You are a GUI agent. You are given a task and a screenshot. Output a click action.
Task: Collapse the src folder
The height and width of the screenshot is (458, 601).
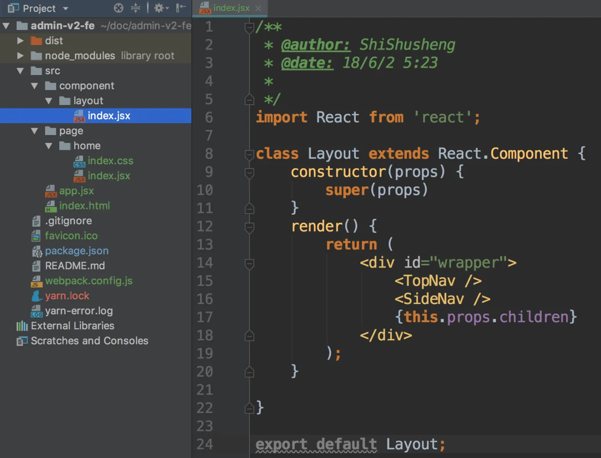[x=20, y=71]
